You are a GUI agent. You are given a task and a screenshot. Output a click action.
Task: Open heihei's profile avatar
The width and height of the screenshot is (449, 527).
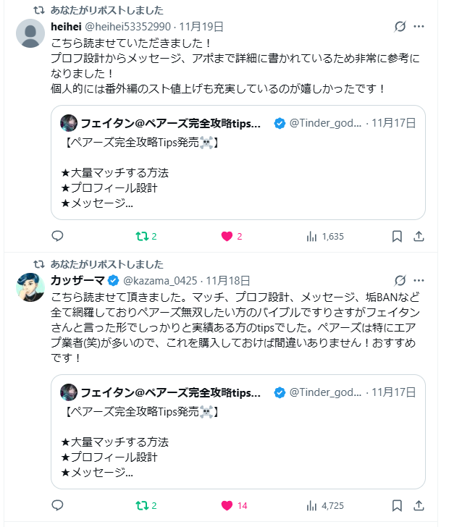tap(30, 33)
